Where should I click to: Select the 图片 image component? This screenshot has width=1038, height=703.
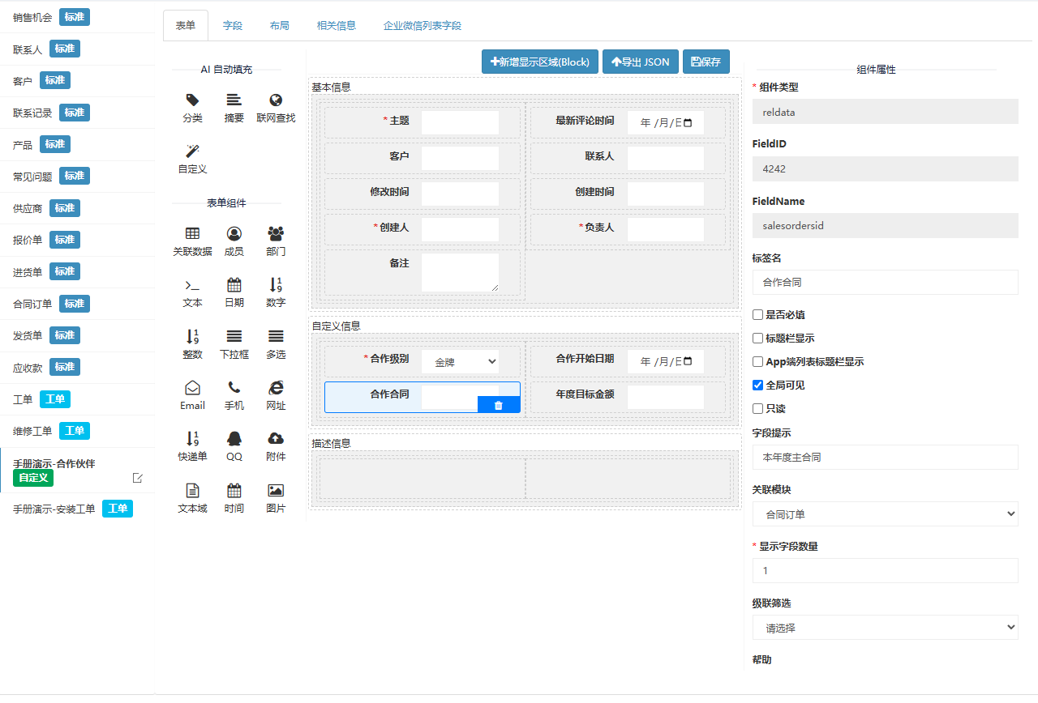tap(276, 490)
